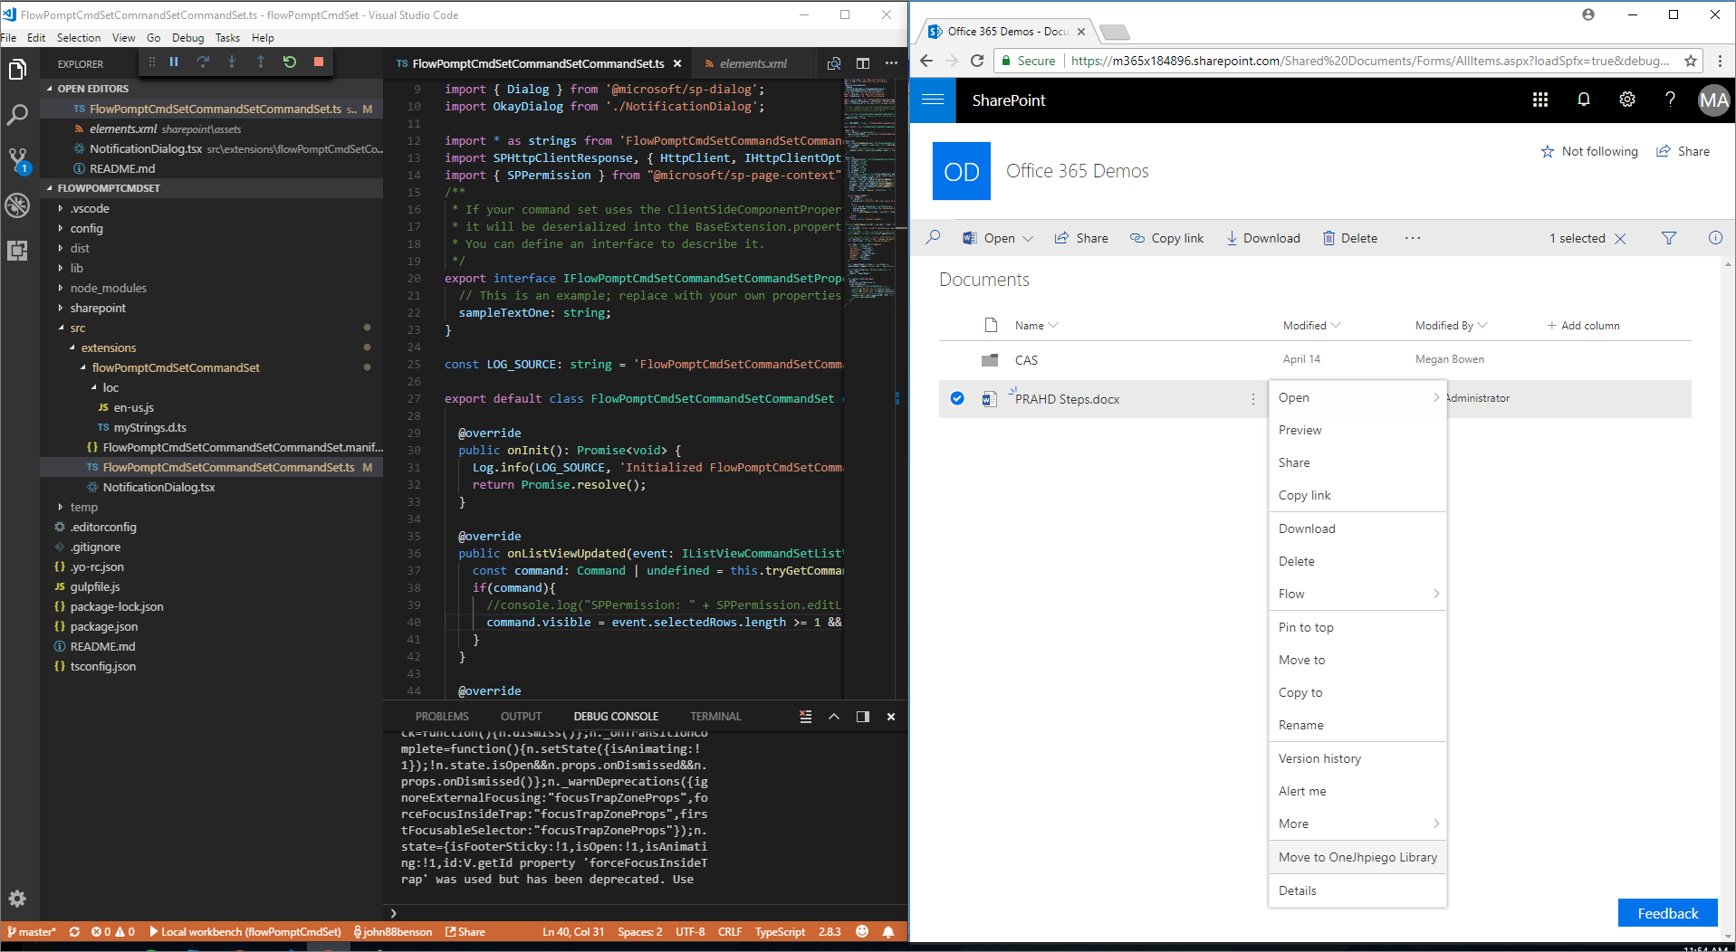Open the filter pane in the document library
Viewport: 1736px width, 952px height.
tap(1669, 237)
